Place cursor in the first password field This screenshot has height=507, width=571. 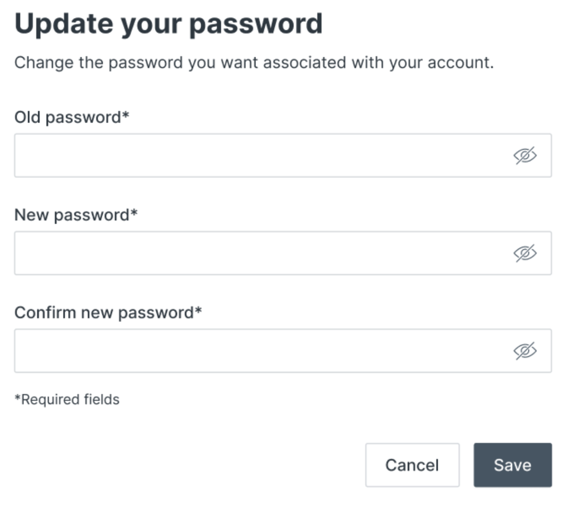click(283, 156)
